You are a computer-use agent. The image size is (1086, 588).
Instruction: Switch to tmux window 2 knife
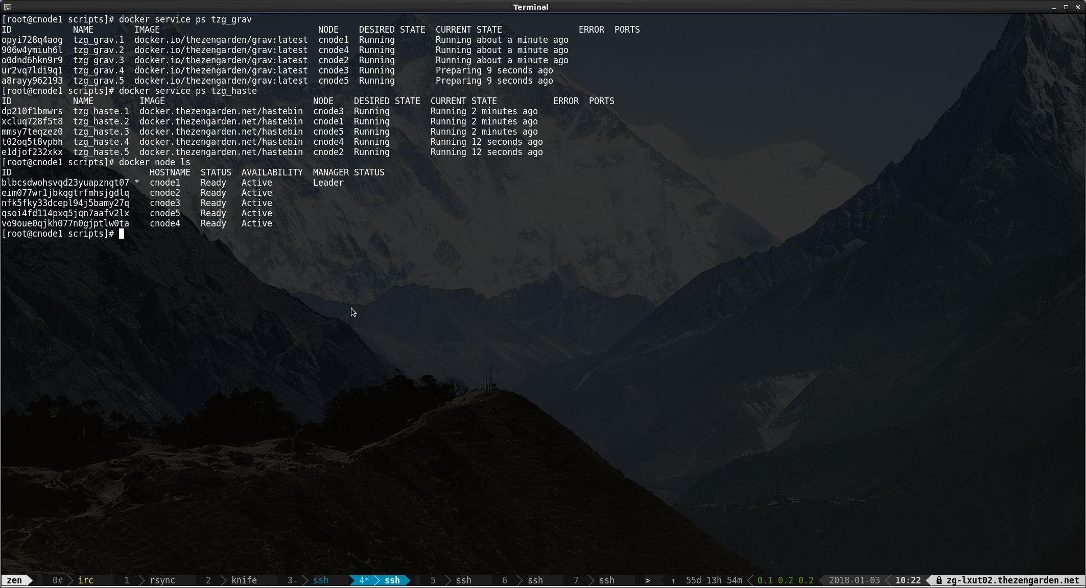(x=231, y=580)
